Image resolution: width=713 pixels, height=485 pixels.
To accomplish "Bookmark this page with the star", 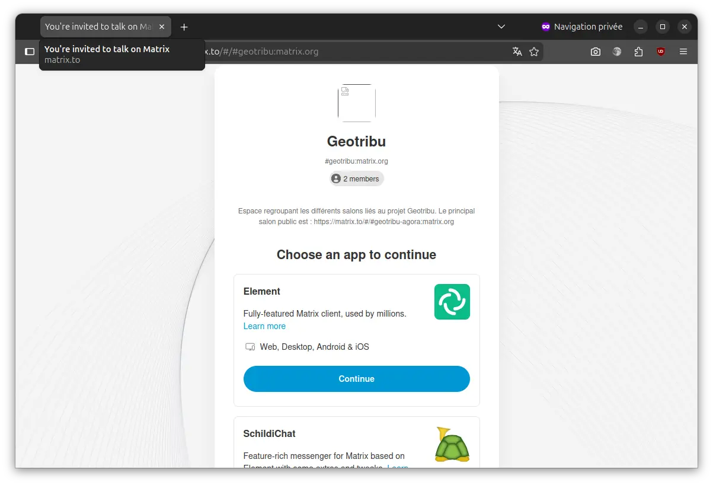I will click(x=534, y=52).
